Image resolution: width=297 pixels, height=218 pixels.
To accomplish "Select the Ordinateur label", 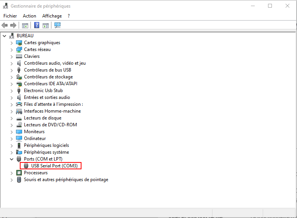I will click(x=35, y=138).
